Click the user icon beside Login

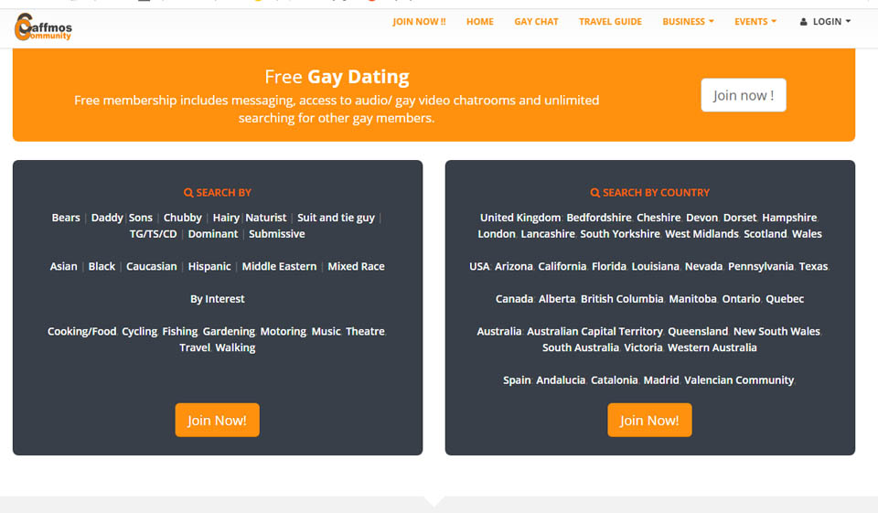804,22
